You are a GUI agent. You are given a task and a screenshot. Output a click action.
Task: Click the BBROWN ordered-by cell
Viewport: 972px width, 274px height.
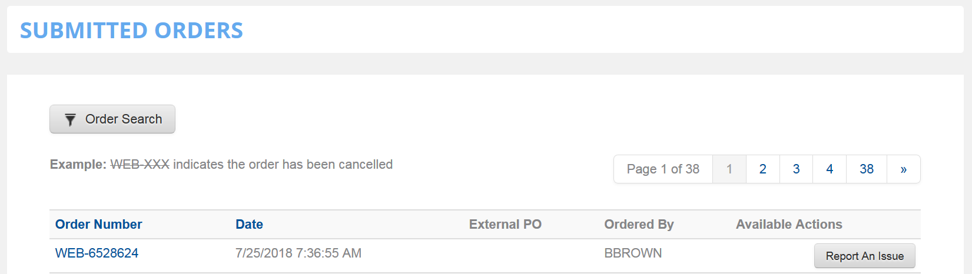point(633,253)
